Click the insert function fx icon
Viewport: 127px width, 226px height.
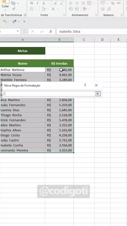point(51,31)
